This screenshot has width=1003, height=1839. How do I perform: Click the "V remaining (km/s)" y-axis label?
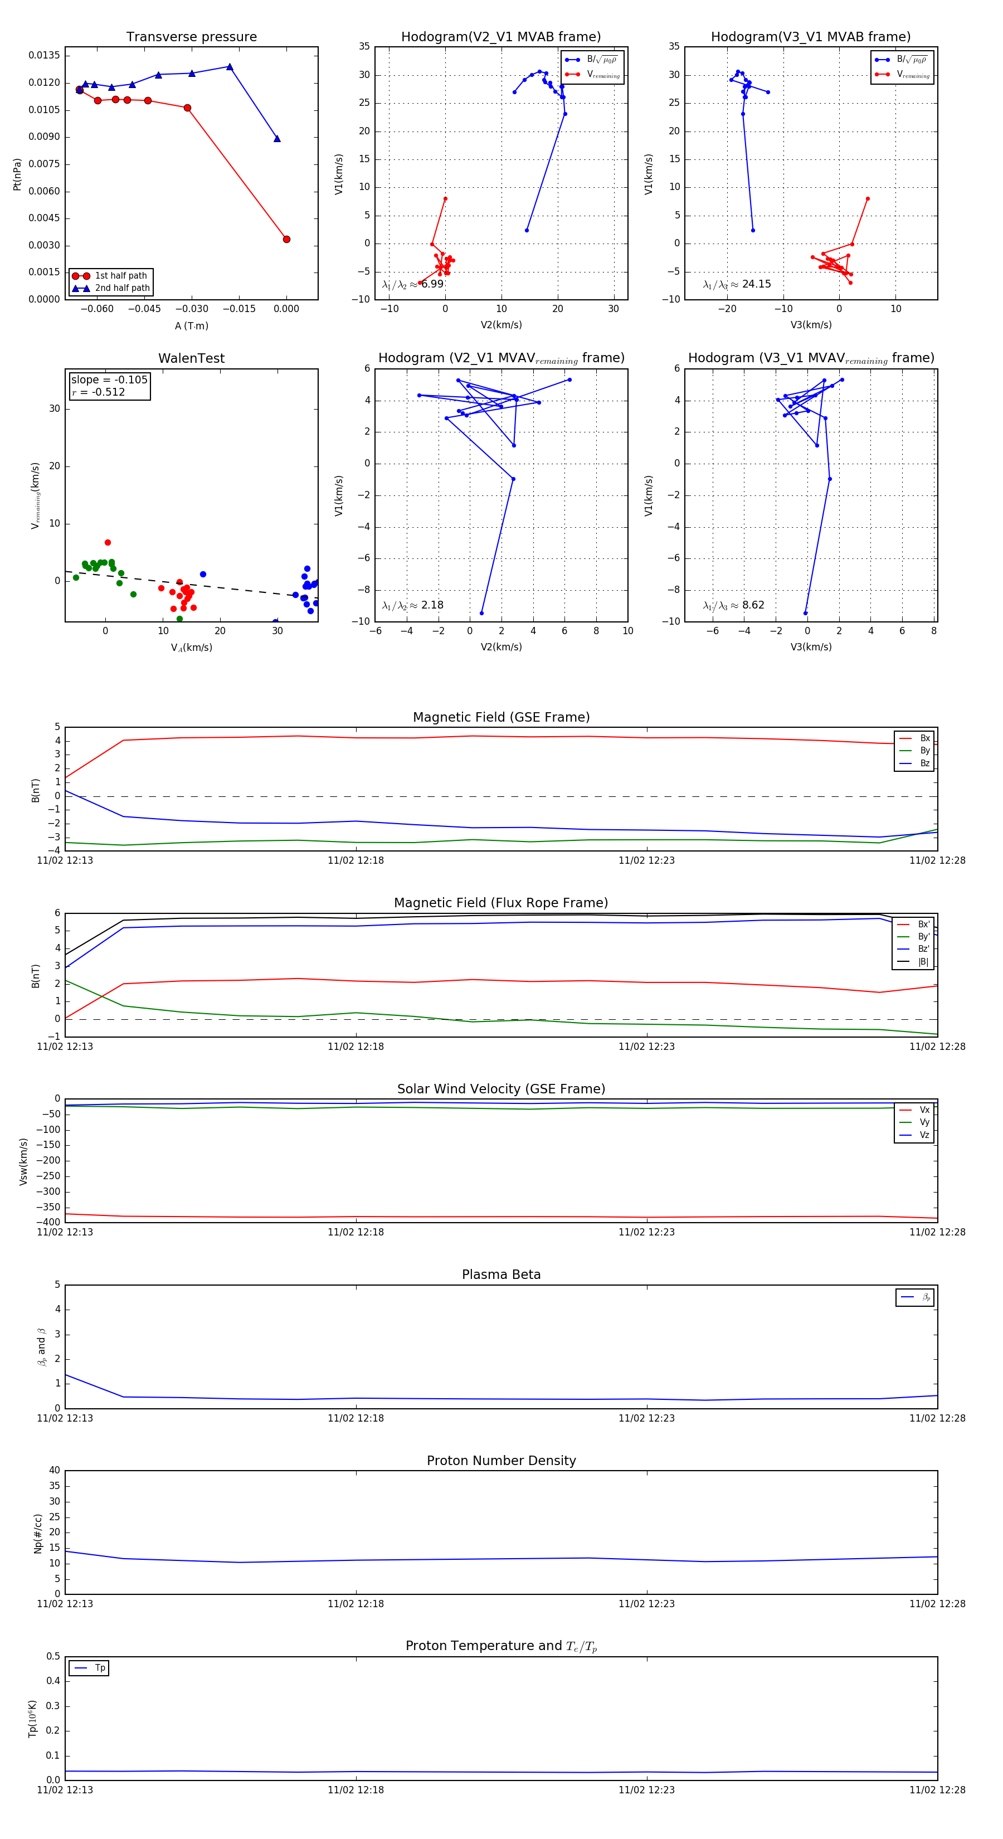point(35,495)
